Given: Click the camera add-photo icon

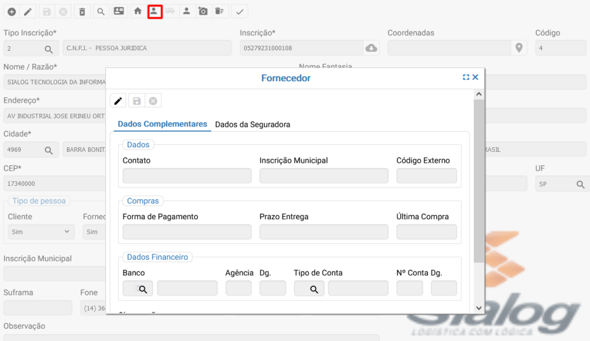Looking at the screenshot, I should (203, 11).
